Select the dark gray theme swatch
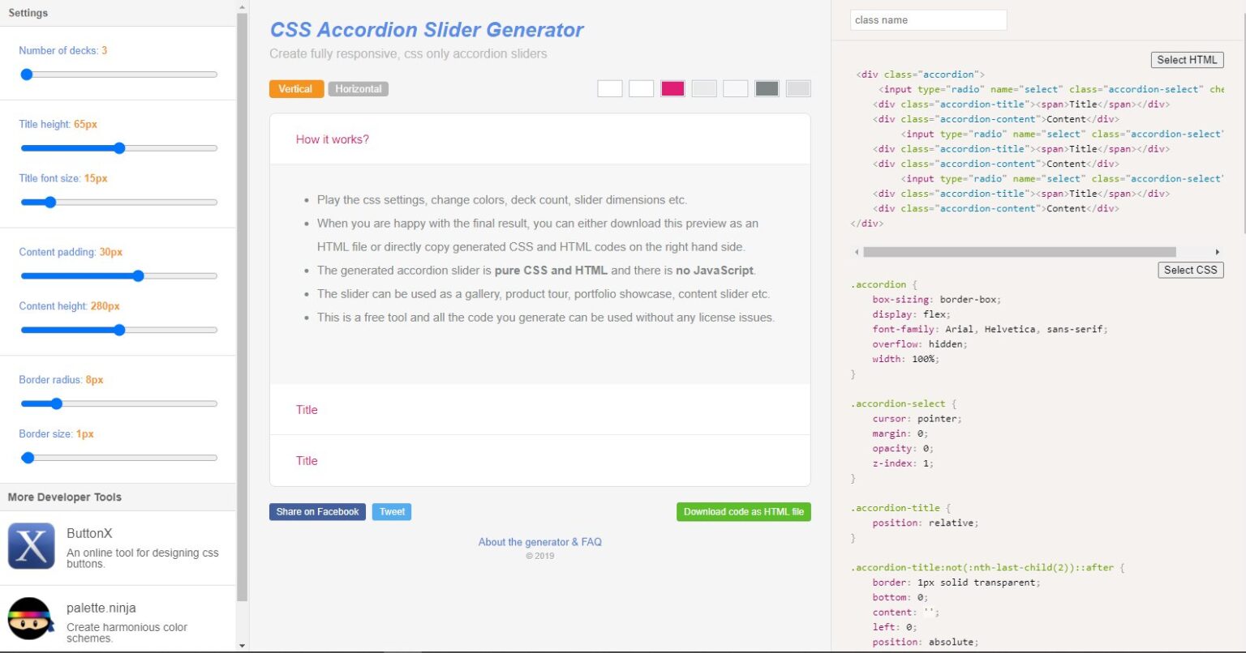The width and height of the screenshot is (1246, 653). [766, 88]
